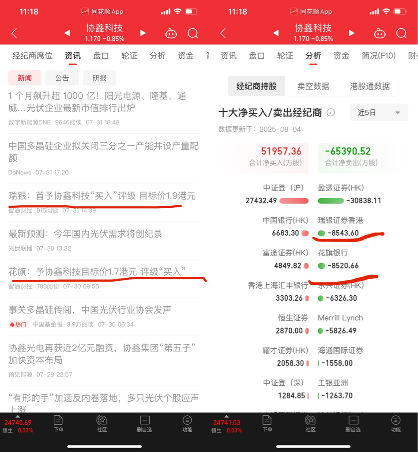Open search icon in left screen
The image size is (418, 452).
[193, 33]
